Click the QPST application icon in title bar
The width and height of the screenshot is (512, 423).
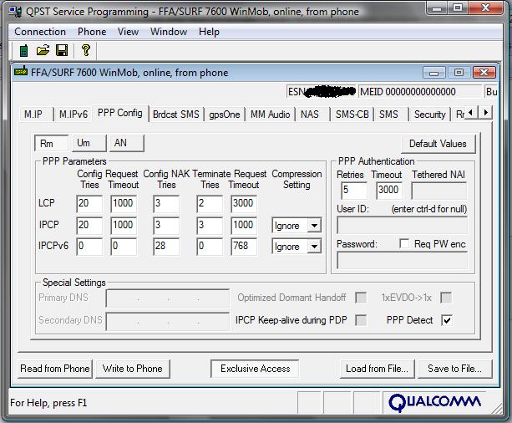[15, 11]
